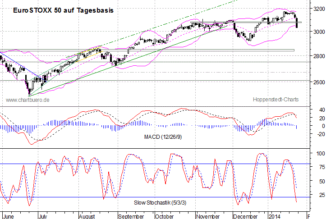Select the November marker on time axis

tap(208, 216)
